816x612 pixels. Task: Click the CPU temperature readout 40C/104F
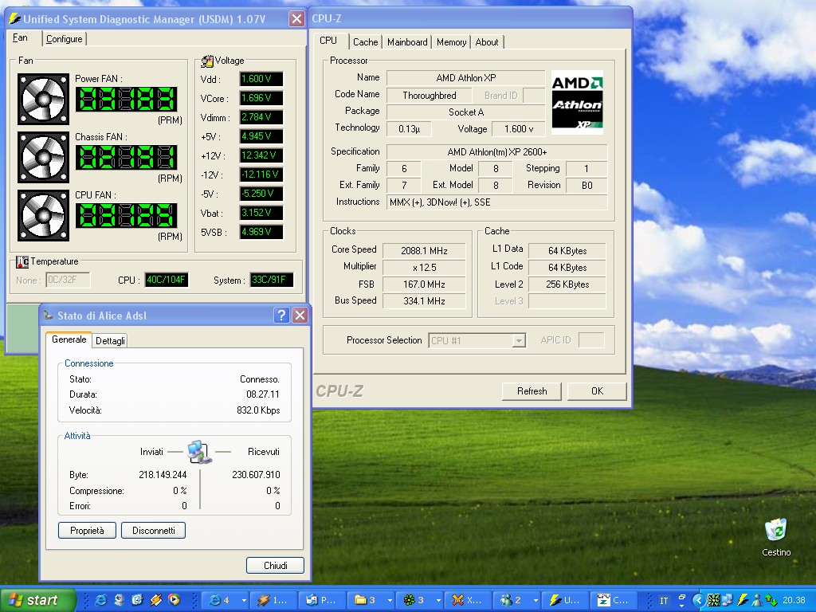click(x=166, y=280)
